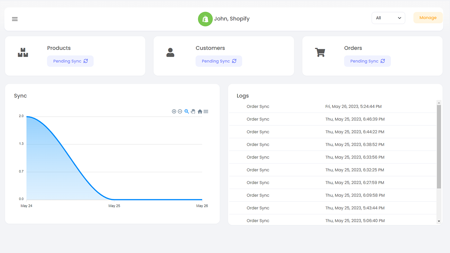Click the Customers person icon

point(170,52)
